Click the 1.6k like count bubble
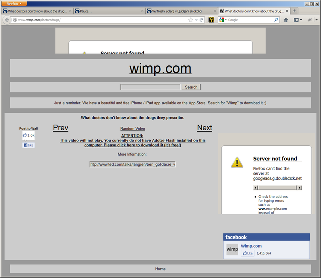Image resolution: width=321 pixels, height=278 pixels. click(x=28, y=135)
